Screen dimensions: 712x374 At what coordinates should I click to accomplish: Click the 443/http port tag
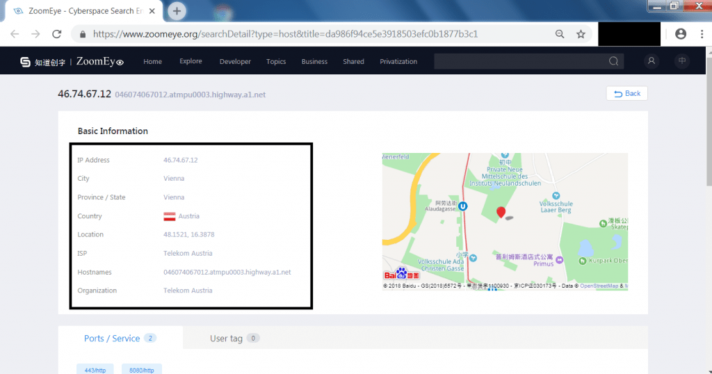[x=95, y=370]
